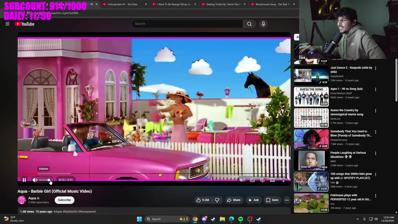This screenshot has width=398, height=224.
Task: Open File Explorer from the taskbar
Action: coord(222,219)
